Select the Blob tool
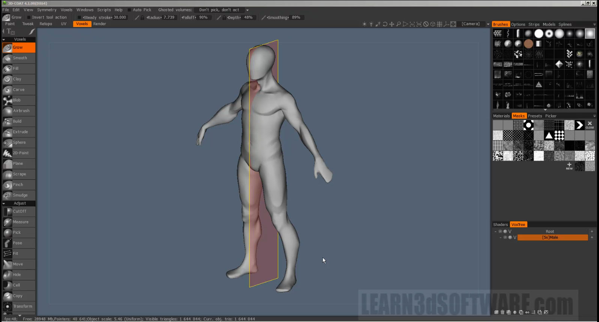 tap(19, 100)
